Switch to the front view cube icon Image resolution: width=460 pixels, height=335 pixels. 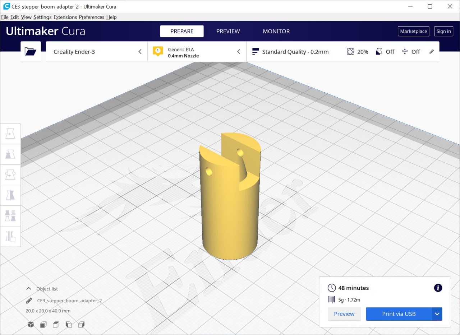pyautogui.click(x=43, y=325)
